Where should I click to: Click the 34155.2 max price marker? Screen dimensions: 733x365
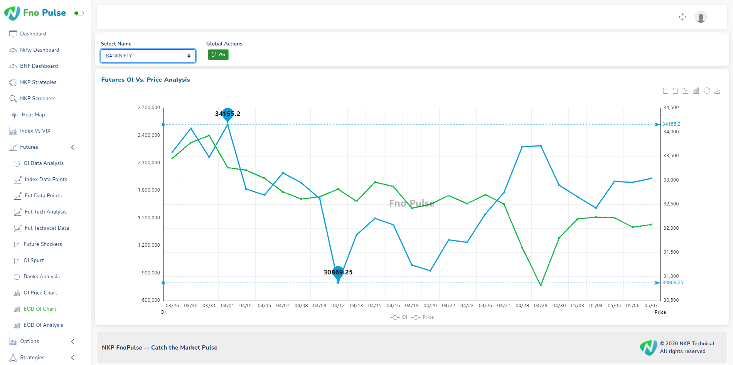(x=227, y=115)
